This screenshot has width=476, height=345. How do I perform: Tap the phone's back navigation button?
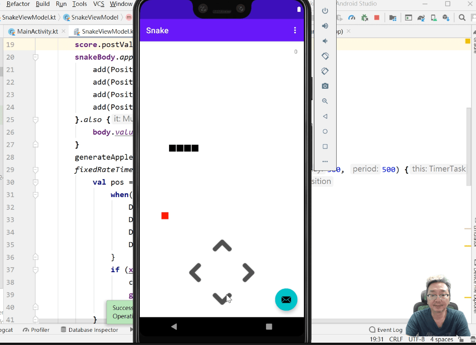tap(174, 326)
